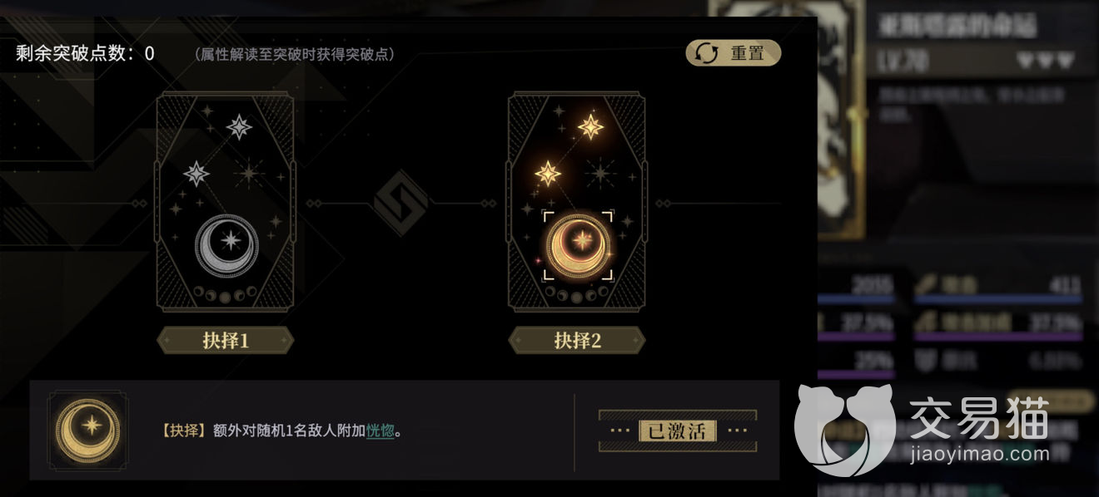Viewport: 1099px width, 497px height.
Task: Click the 已激活 activated button
Action: [x=678, y=431]
